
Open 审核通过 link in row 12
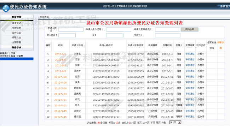[190, 117]
